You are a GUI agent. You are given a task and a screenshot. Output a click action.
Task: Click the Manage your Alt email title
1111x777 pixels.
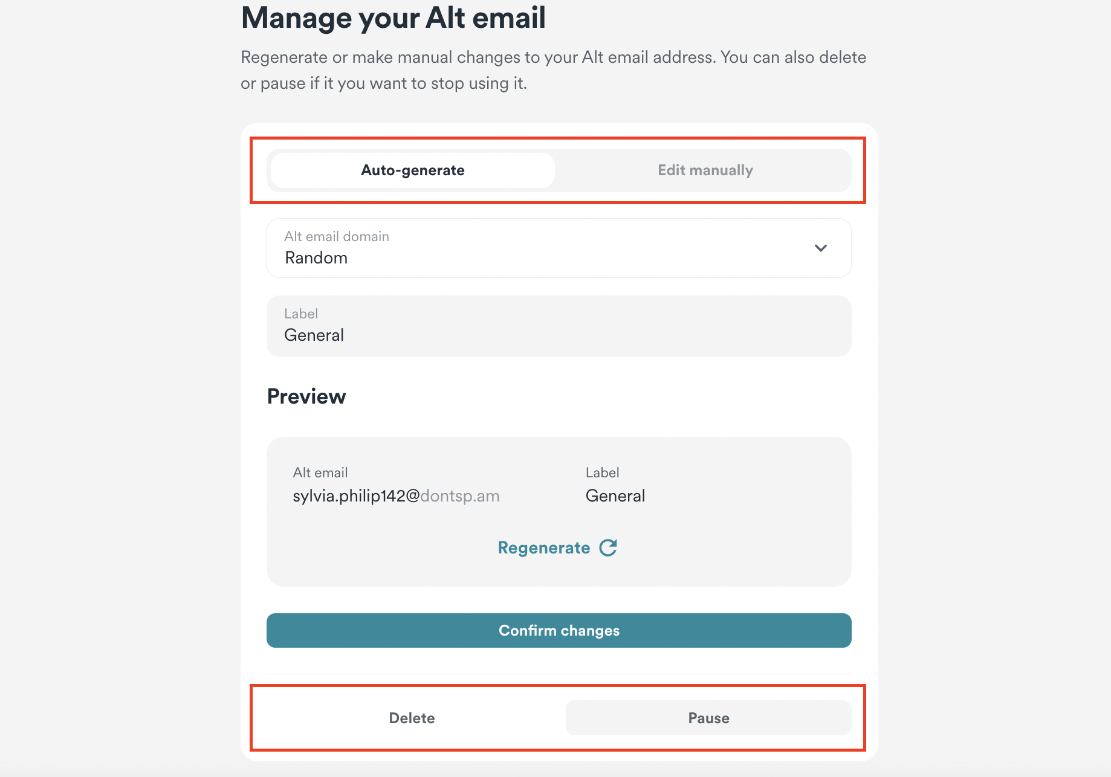point(394,18)
